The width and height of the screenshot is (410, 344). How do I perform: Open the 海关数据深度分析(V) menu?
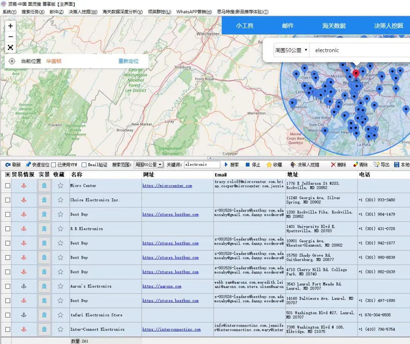click(123, 12)
